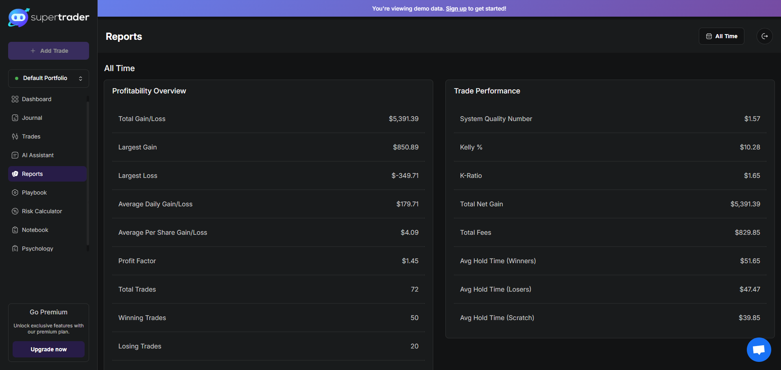Click the Dashboard grid icon in sidebar
The image size is (781, 370).
pos(15,99)
